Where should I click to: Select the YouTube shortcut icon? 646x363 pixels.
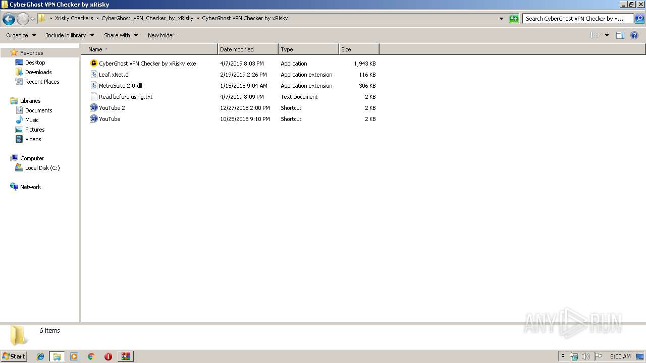(x=93, y=119)
